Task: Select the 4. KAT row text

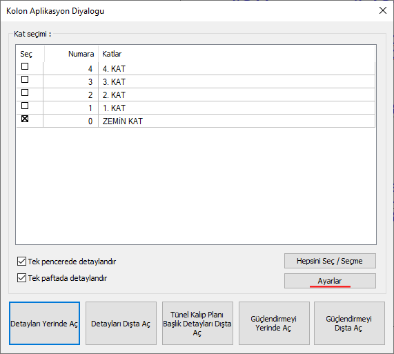Action: 114,69
